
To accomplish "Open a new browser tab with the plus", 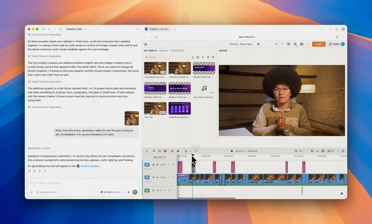I will (x=175, y=29).
